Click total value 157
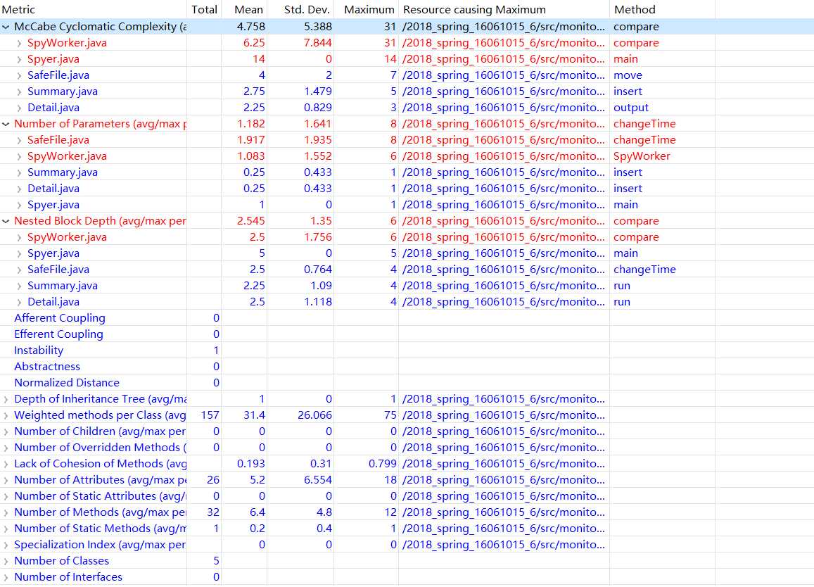This screenshot has width=814, height=587. [x=210, y=415]
